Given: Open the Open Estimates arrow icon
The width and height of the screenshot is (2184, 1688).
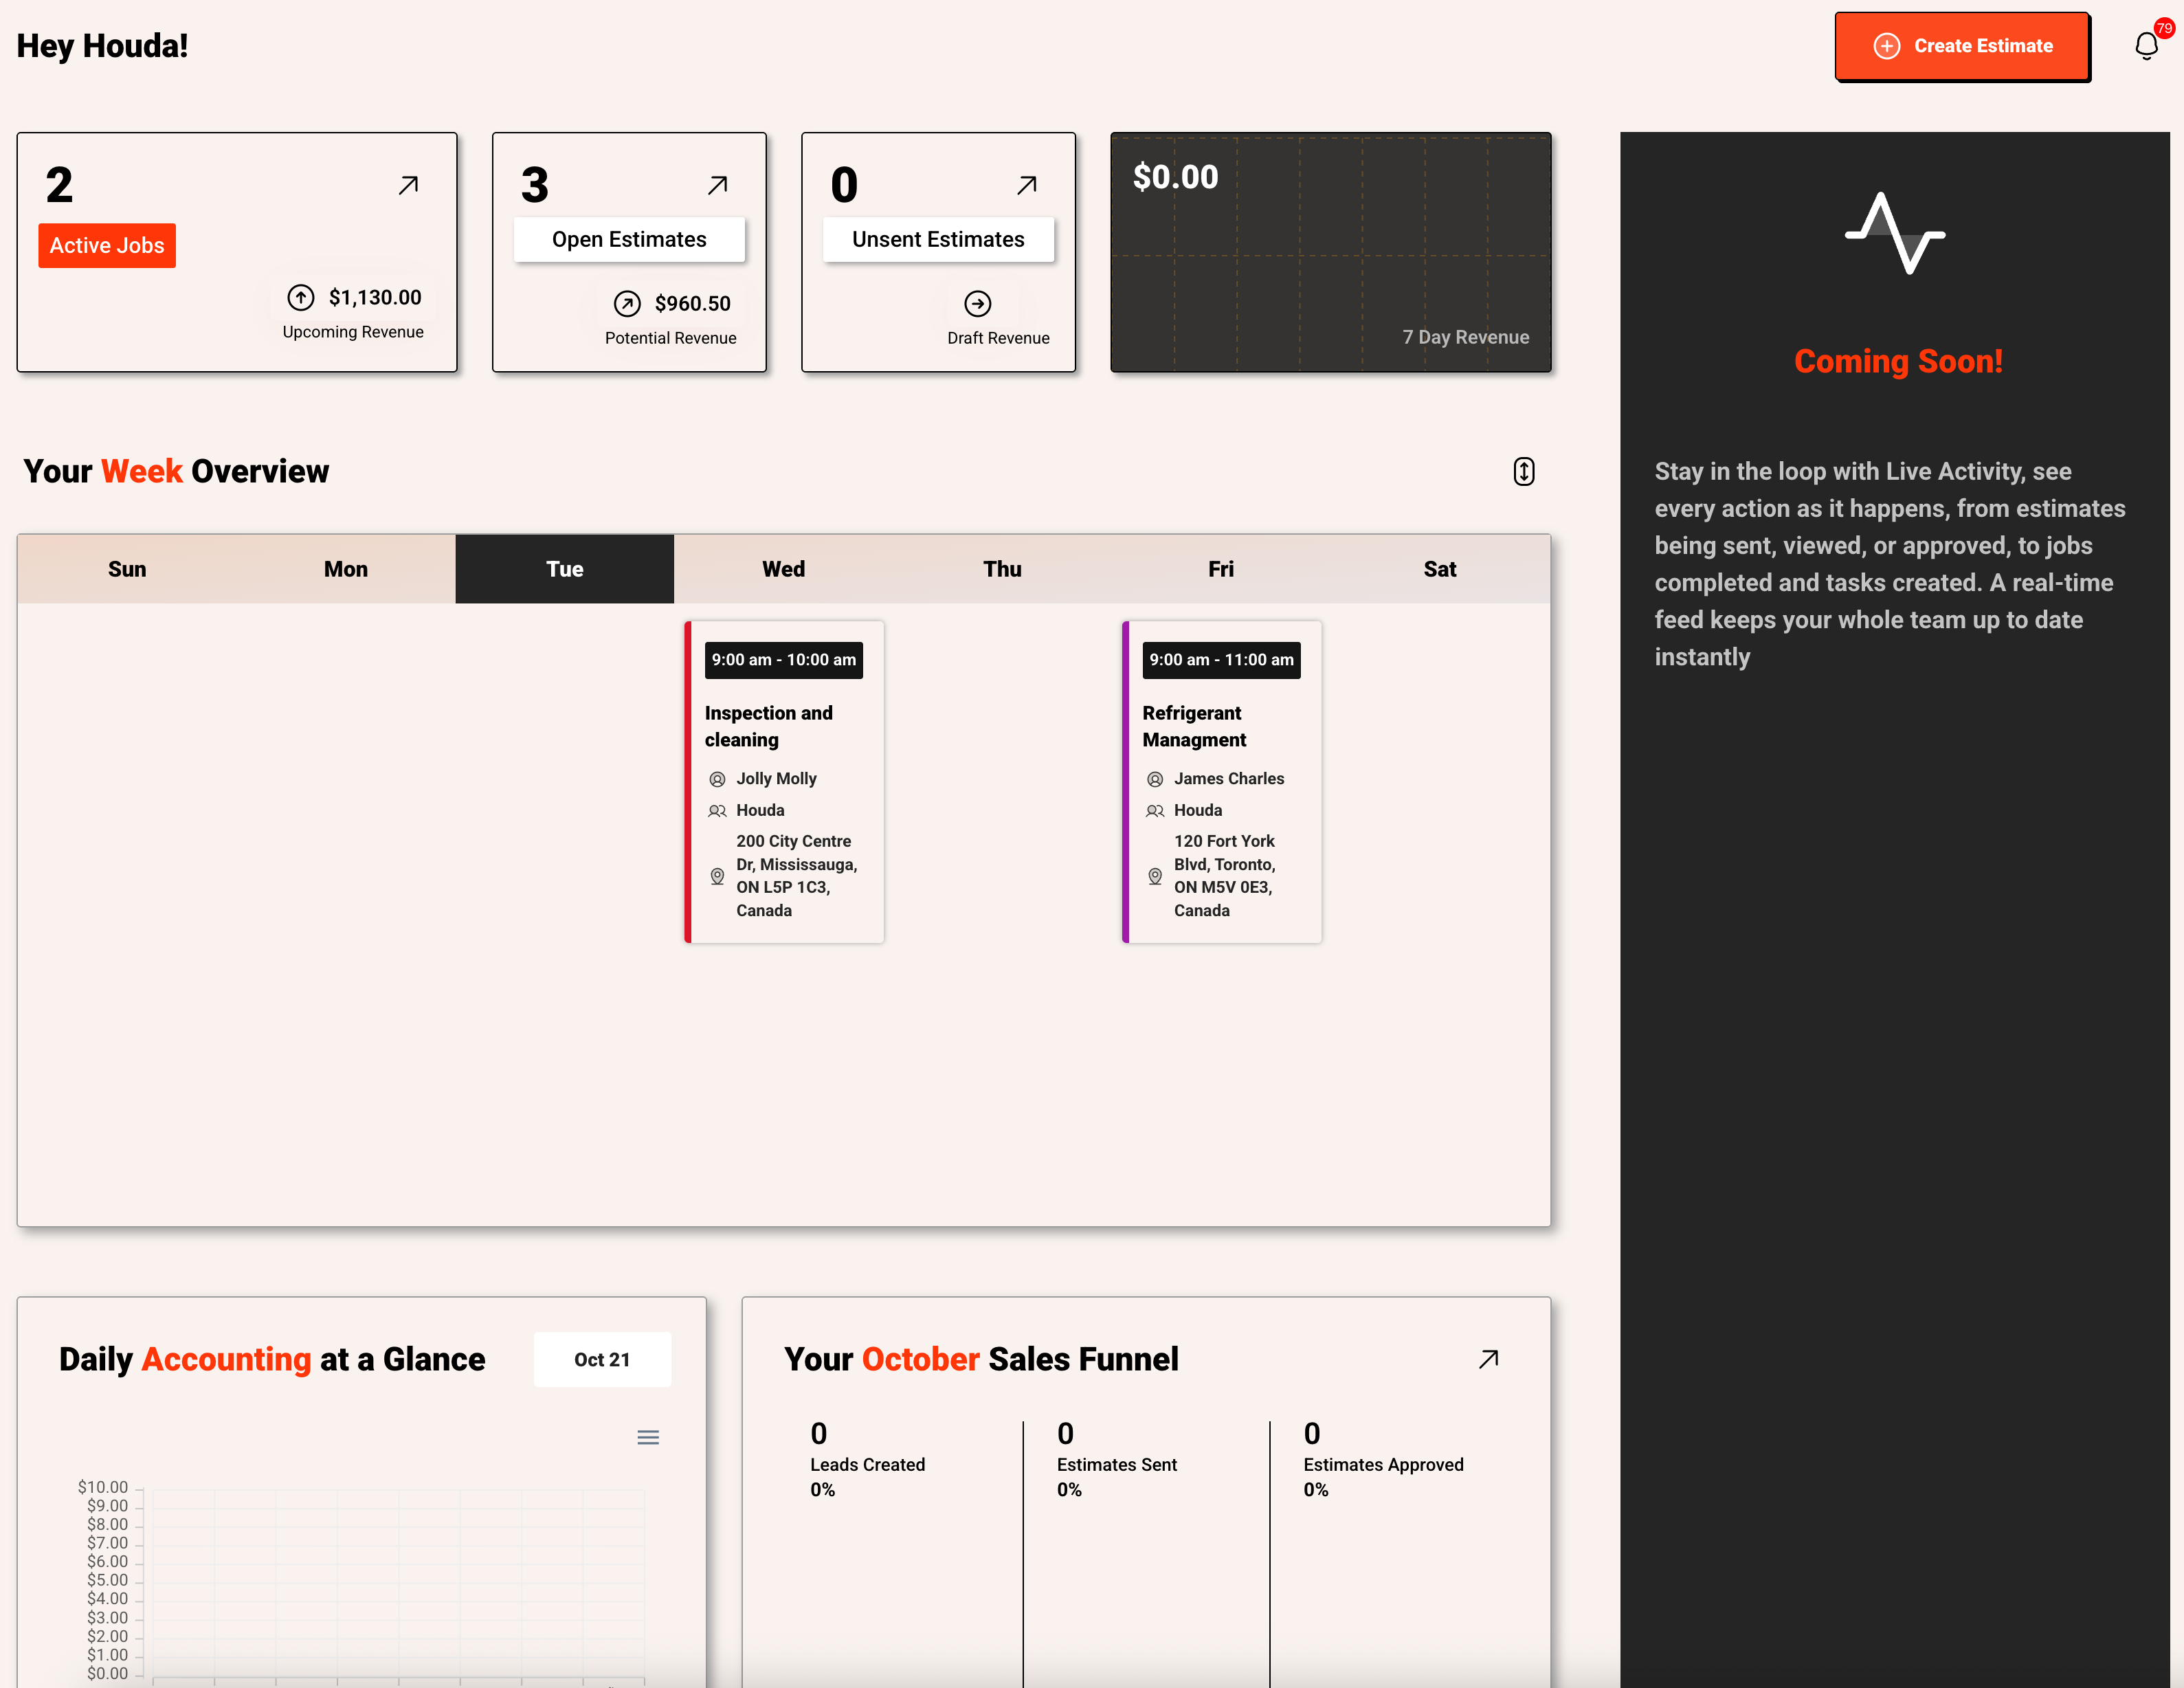Looking at the screenshot, I should point(717,185).
